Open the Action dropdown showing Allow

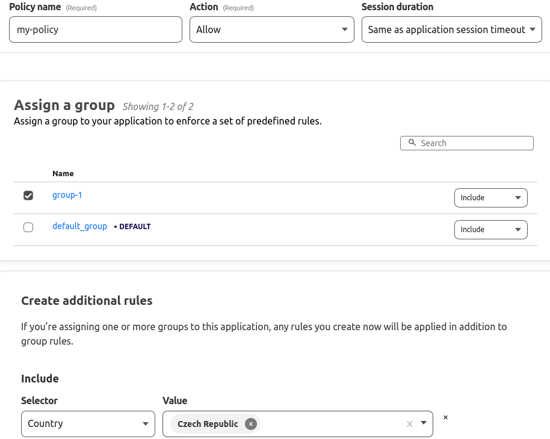(x=271, y=29)
